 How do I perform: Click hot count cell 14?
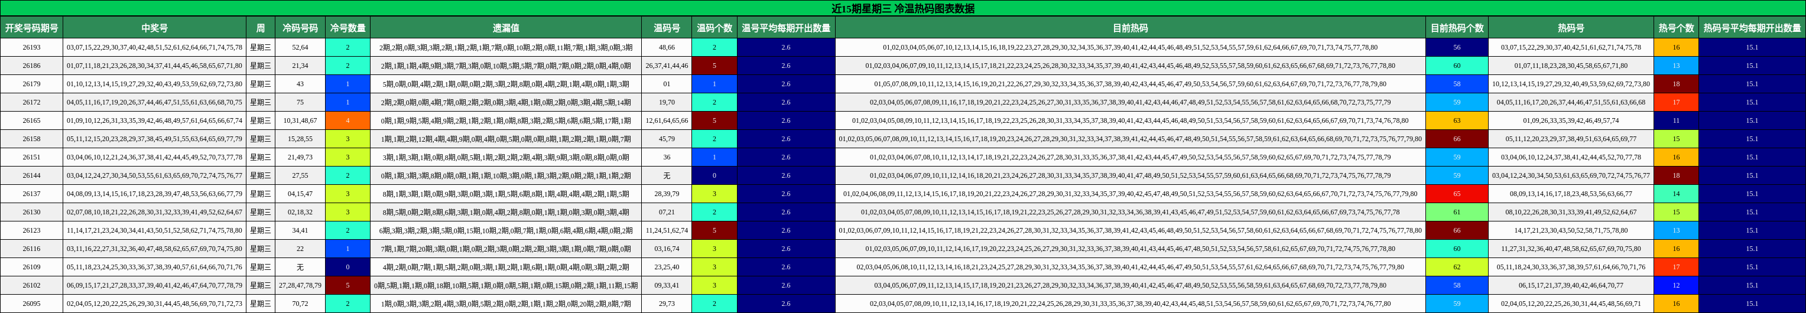1675,194
